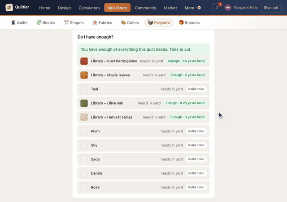Open the Community menu item
The height and width of the screenshot is (202, 287).
[x=145, y=8]
